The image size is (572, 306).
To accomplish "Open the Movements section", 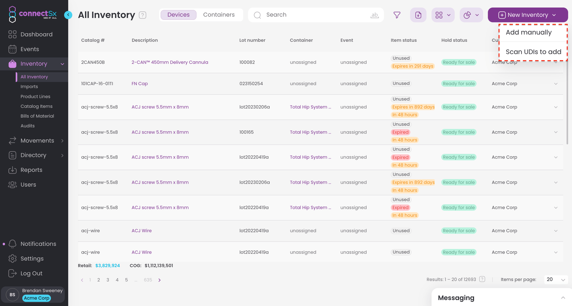I will 37,140.
